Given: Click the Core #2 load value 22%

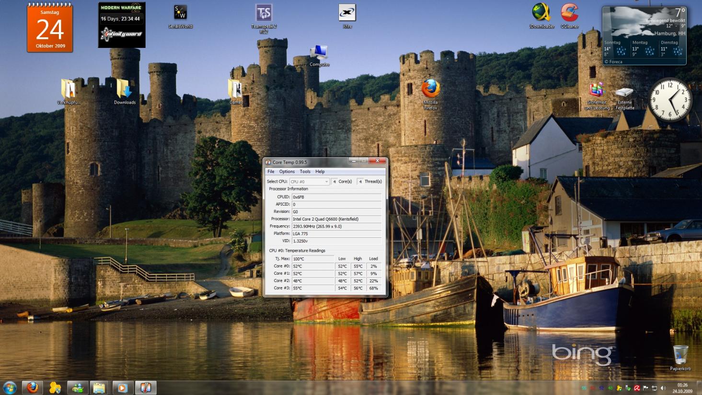Looking at the screenshot, I should (x=373, y=281).
